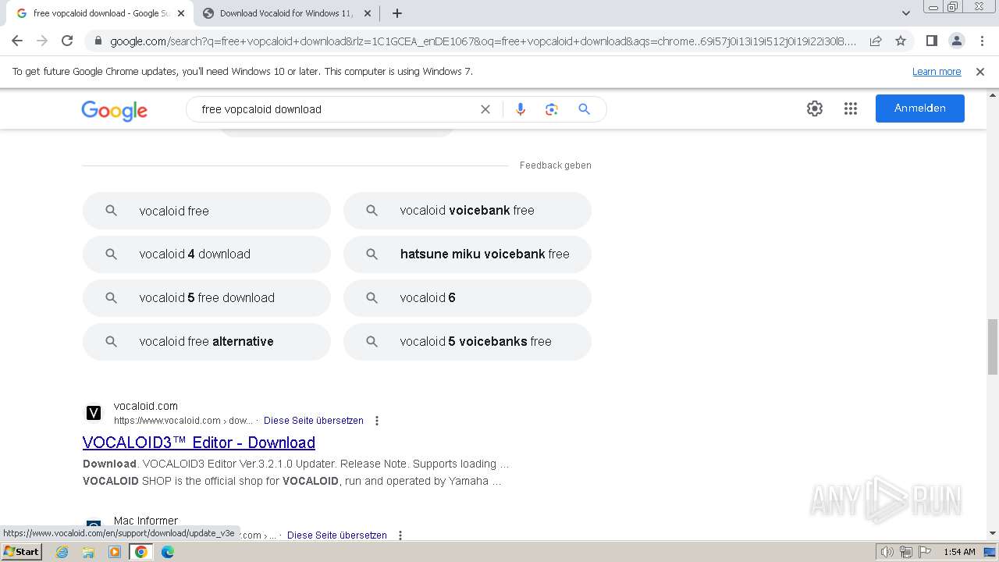This screenshot has height=562, width=999.
Task: Click the vocaloid.com site favicon
Action: click(x=94, y=413)
